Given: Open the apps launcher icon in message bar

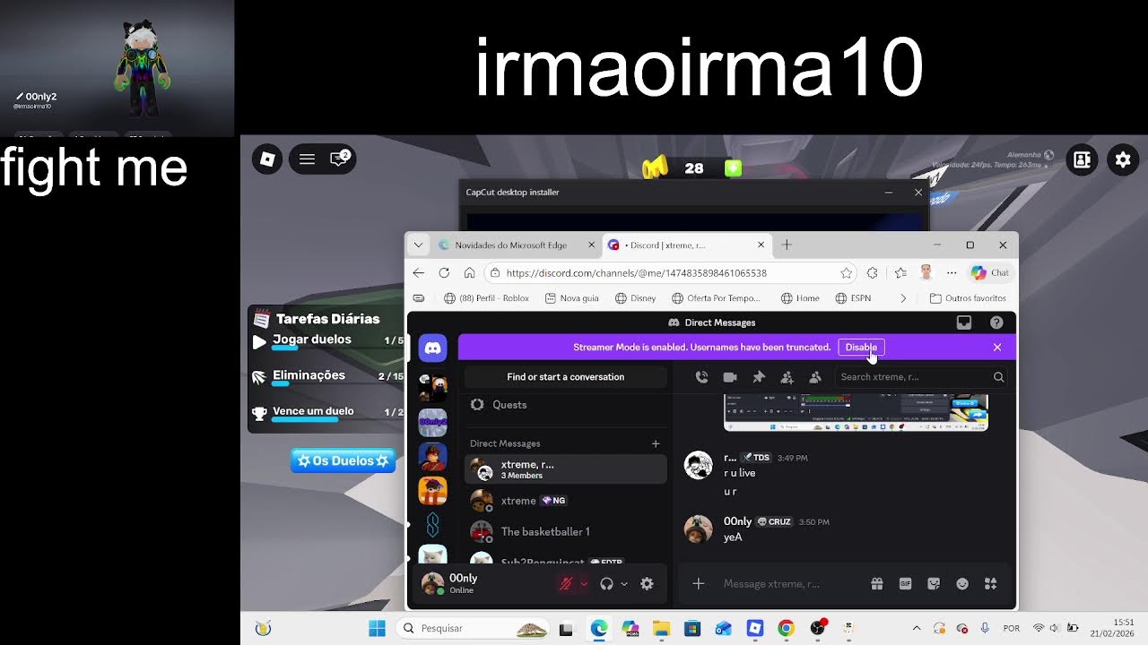Looking at the screenshot, I should pyautogui.click(x=991, y=583).
